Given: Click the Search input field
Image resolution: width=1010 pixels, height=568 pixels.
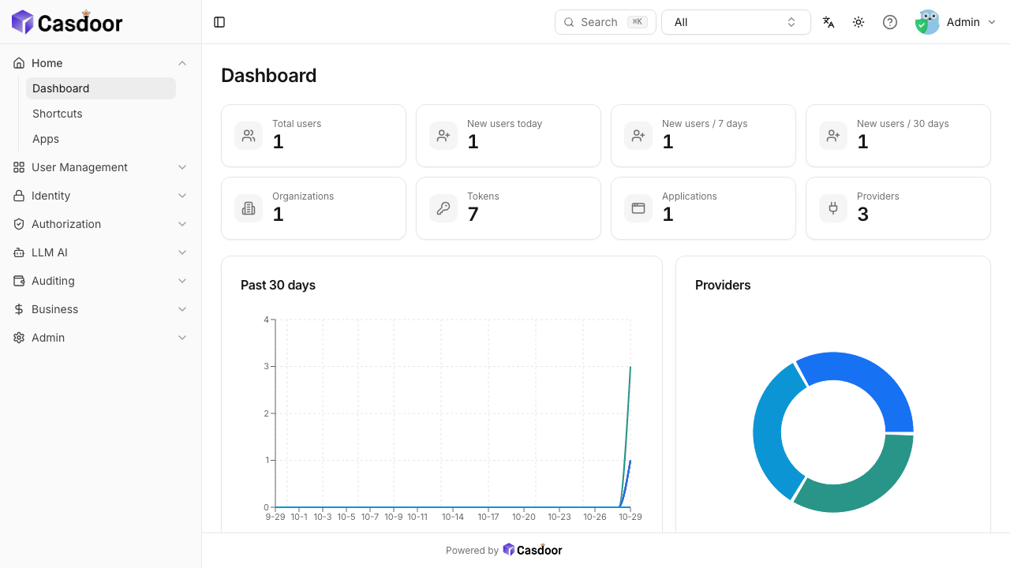Looking at the screenshot, I should pyautogui.click(x=605, y=22).
